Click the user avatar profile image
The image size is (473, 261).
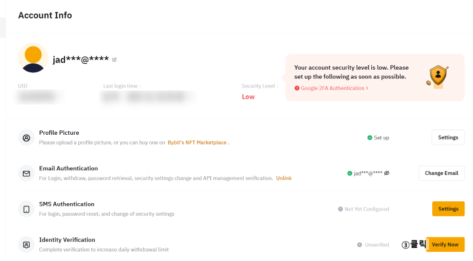tap(34, 58)
